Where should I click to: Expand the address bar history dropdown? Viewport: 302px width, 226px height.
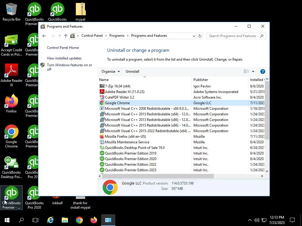point(194,36)
